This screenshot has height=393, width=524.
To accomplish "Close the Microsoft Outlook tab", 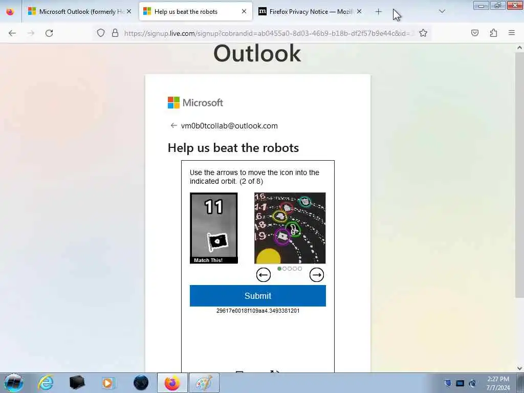I will 129,11.
